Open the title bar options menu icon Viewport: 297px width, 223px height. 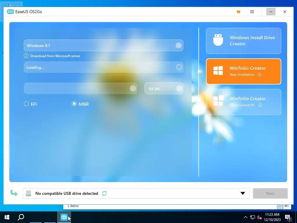pos(252,12)
